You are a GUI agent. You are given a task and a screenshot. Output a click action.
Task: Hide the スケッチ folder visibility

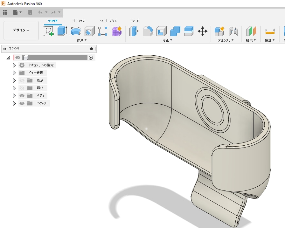[x=22, y=103]
